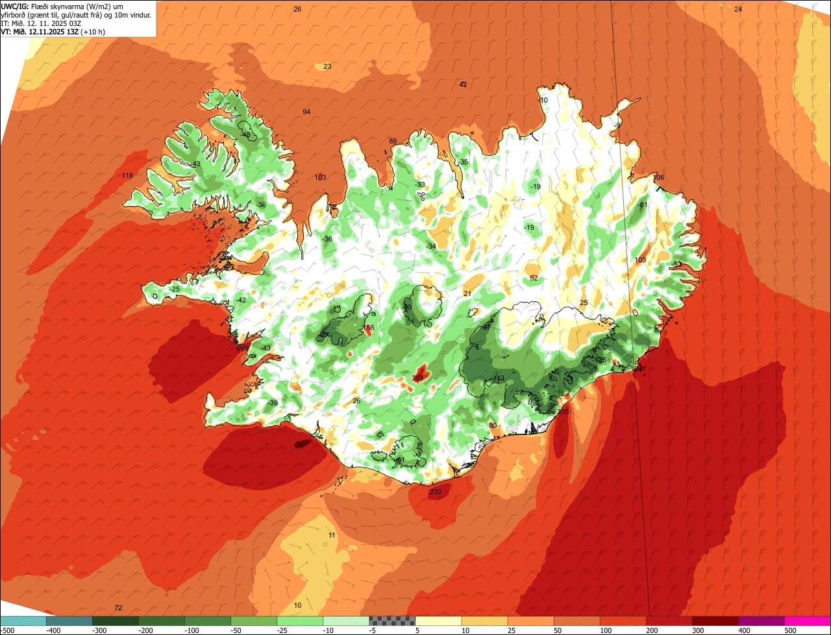
Task: Click the map value 24 at the top right
Action: click(738, 10)
